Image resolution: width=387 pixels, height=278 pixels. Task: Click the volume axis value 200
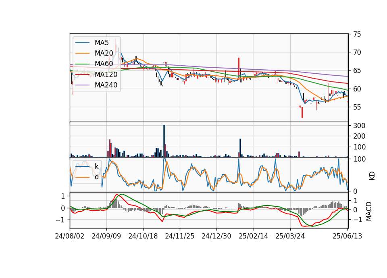[359, 136]
